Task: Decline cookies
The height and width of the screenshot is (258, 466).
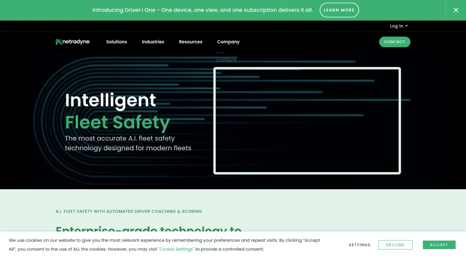Action: coord(395,245)
